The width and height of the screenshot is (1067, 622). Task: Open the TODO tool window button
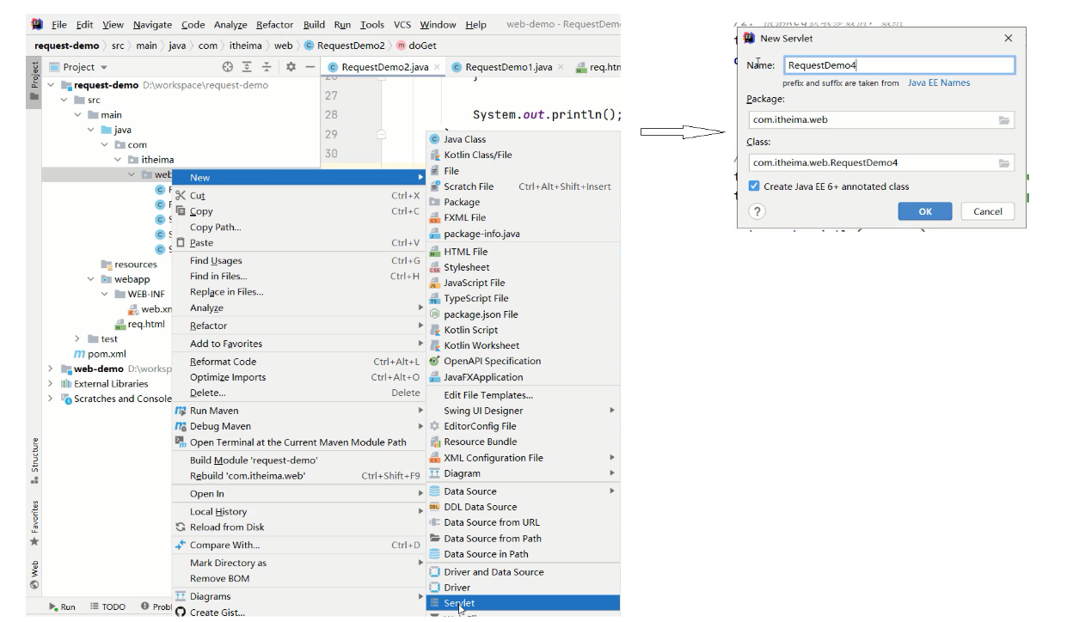pyautogui.click(x=107, y=607)
